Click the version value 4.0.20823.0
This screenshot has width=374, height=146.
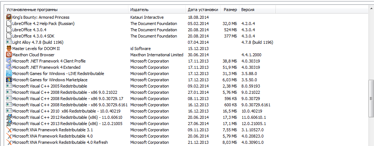pos(253,136)
